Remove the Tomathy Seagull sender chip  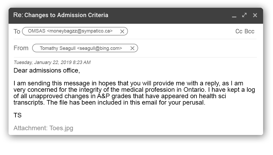coord(132,48)
